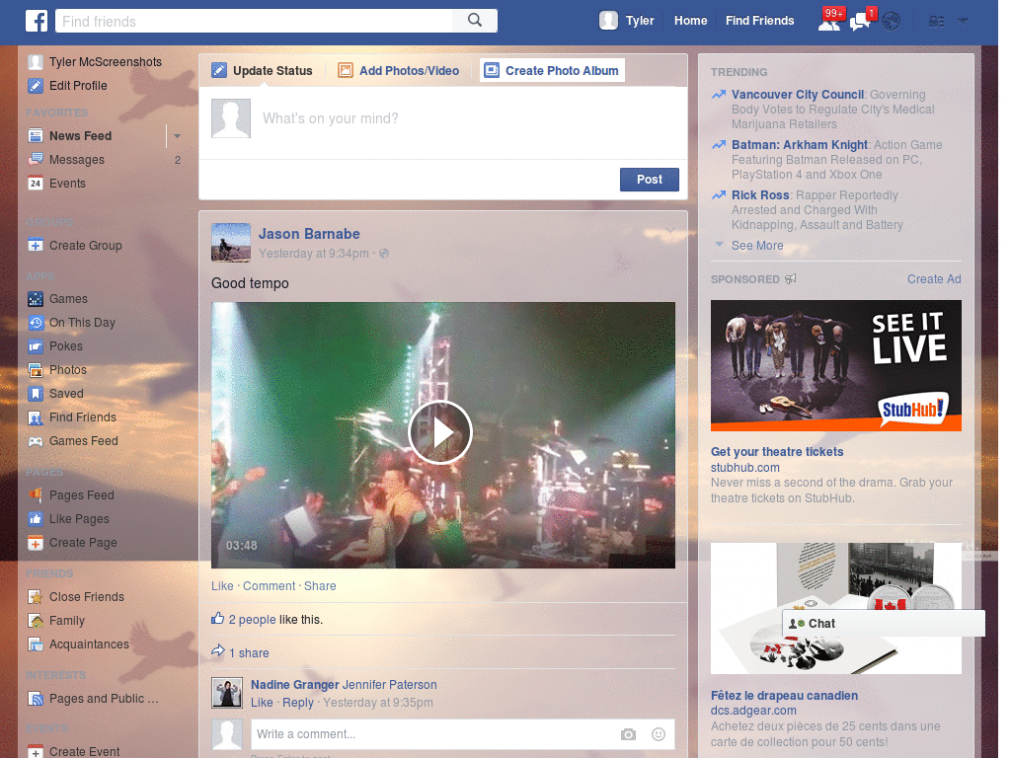Click Canadian flag coin ad image
The image size is (1011, 758).
pos(835,608)
